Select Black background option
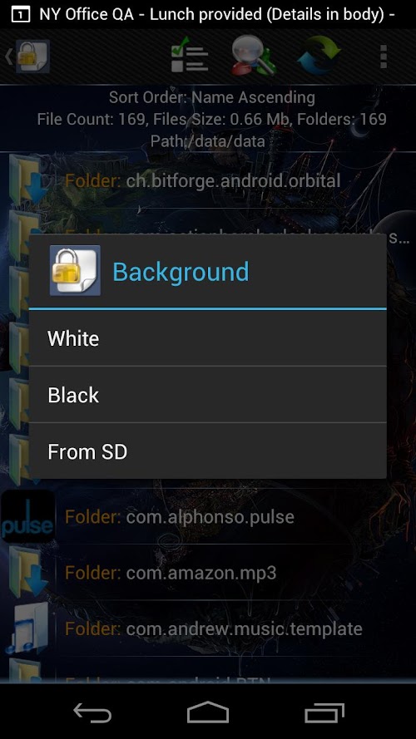This screenshot has width=416, height=739. pos(207,395)
